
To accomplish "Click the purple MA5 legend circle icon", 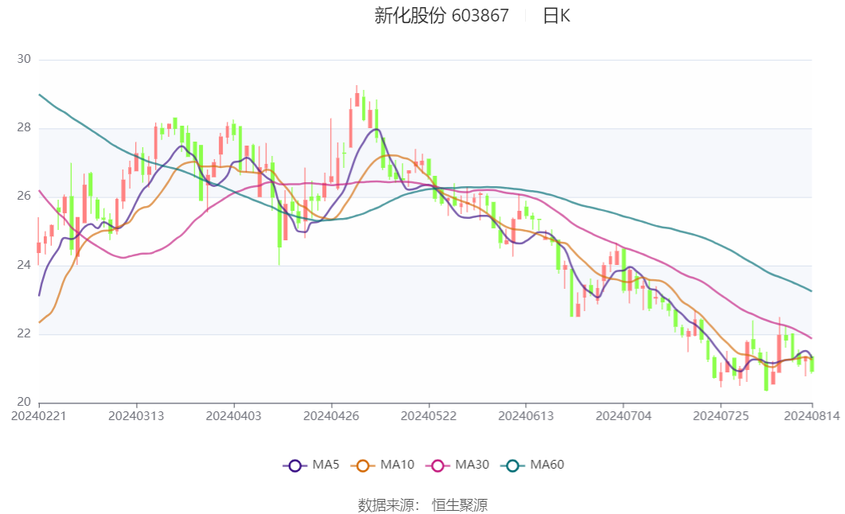I will pos(294,465).
